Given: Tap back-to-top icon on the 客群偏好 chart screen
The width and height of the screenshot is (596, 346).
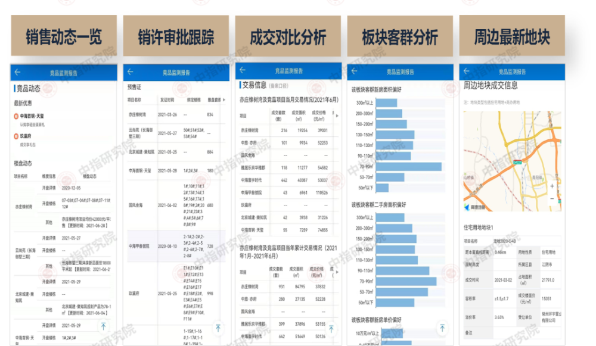Looking at the screenshot, I should click(442, 328).
